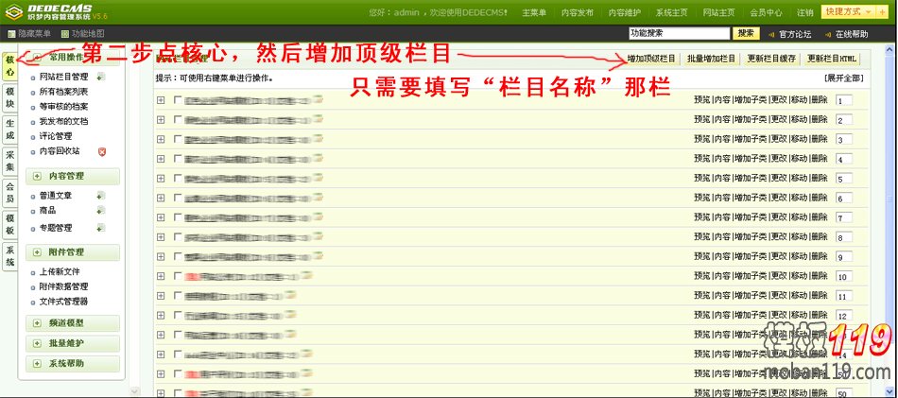Click the 增加顶级栏目 button
Screen dimensions: 898x398
651,59
